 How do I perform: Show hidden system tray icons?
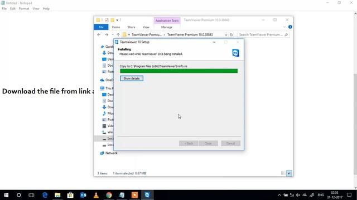pyautogui.click(x=279, y=195)
